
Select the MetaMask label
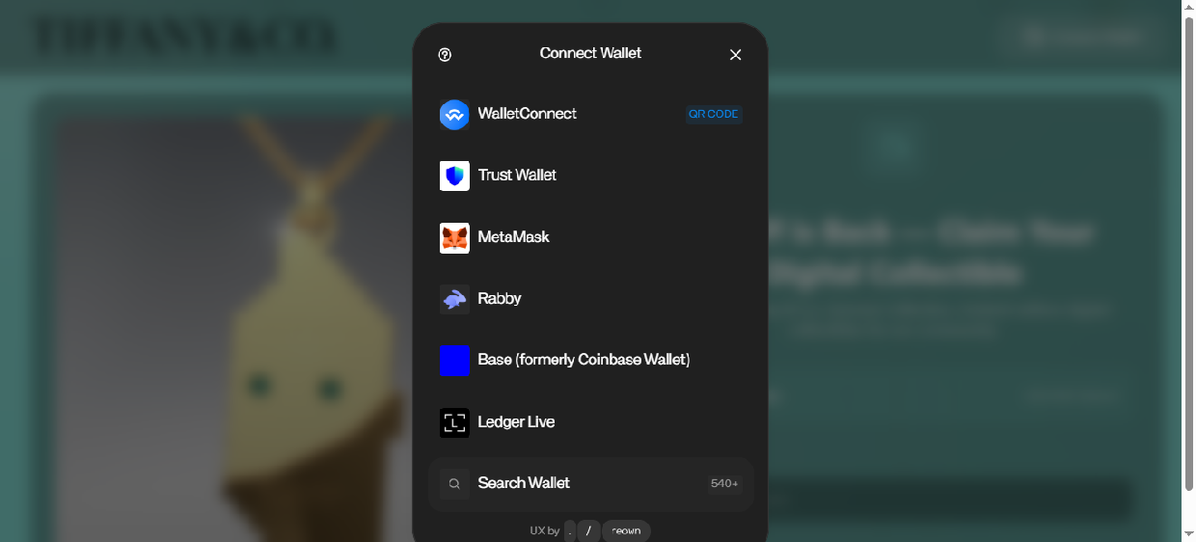pyautogui.click(x=514, y=237)
